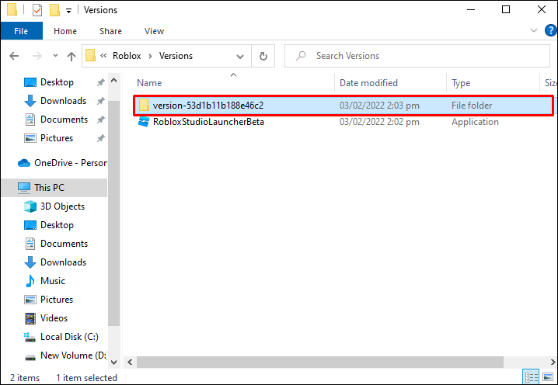Open Videos folder under This PC
The height and width of the screenshot is (385, 558).
pyautogui.click(x=54, y=317)
